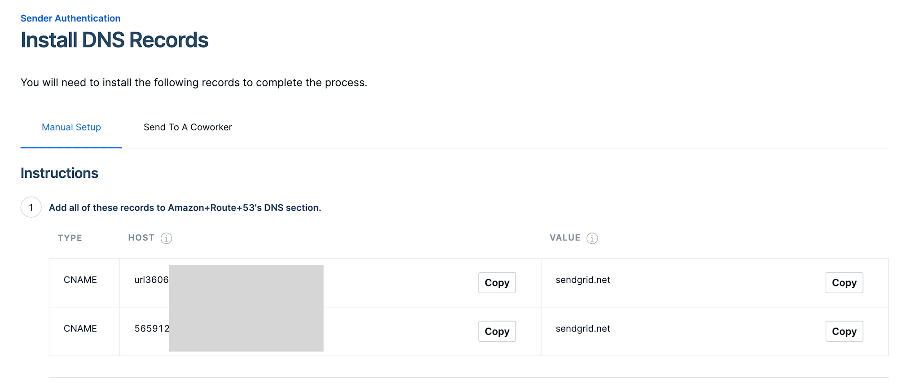Viewport: 898px width, 383px height.
Task: Select the 565912 host text
Action: pos(152,329)
